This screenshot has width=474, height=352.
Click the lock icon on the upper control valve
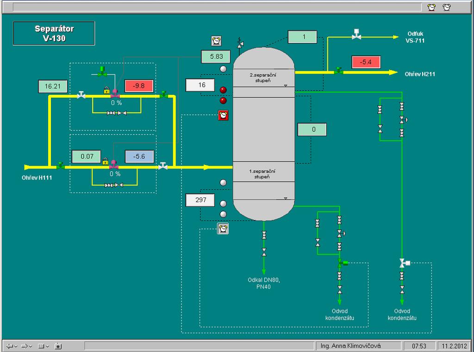click(x=106, y=90)
